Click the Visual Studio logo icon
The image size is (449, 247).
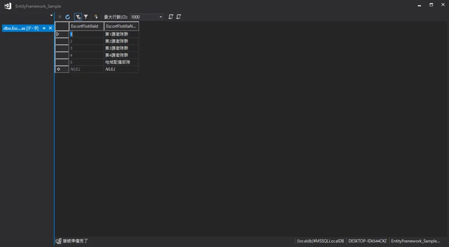(7, 6)
